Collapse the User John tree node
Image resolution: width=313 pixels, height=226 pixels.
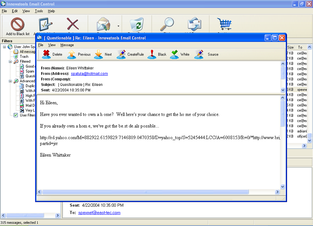click(x=4, y=47)
